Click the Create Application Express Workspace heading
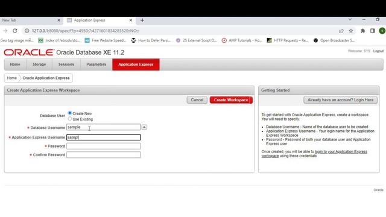The width and height of the screenshot is (386, 217). 43,90
